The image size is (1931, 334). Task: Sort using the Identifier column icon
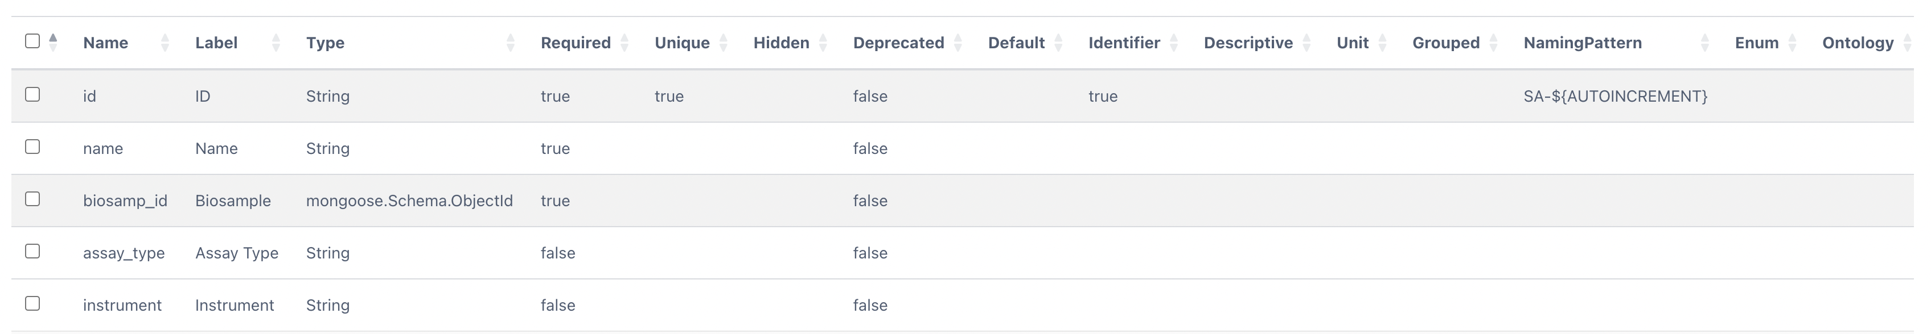click(x=1174, y=43)
